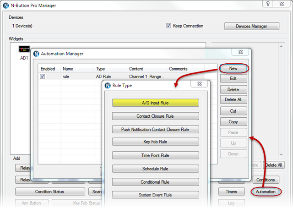This screenshot has width=293, height=208.
Task: Select the AD1 widget icon
Action: tap(24, 49)
